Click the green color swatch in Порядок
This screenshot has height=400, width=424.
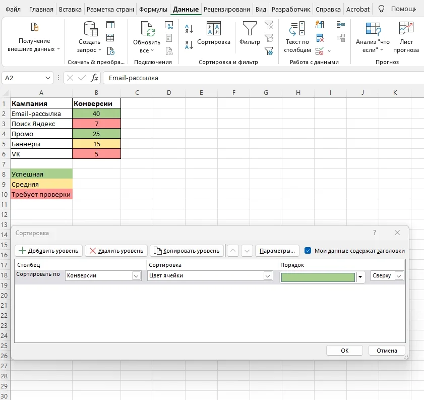click(318, 277)
